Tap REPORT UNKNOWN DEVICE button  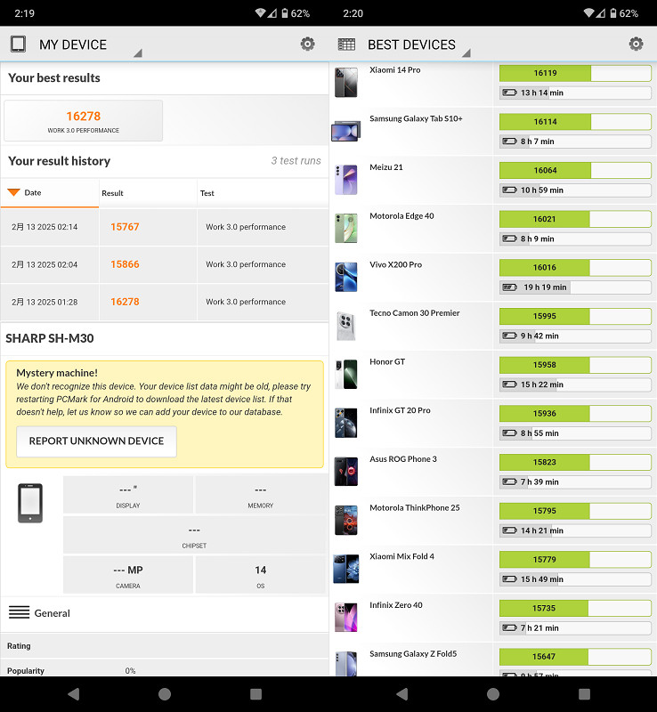pyautogui.click(x=96, y=441)
